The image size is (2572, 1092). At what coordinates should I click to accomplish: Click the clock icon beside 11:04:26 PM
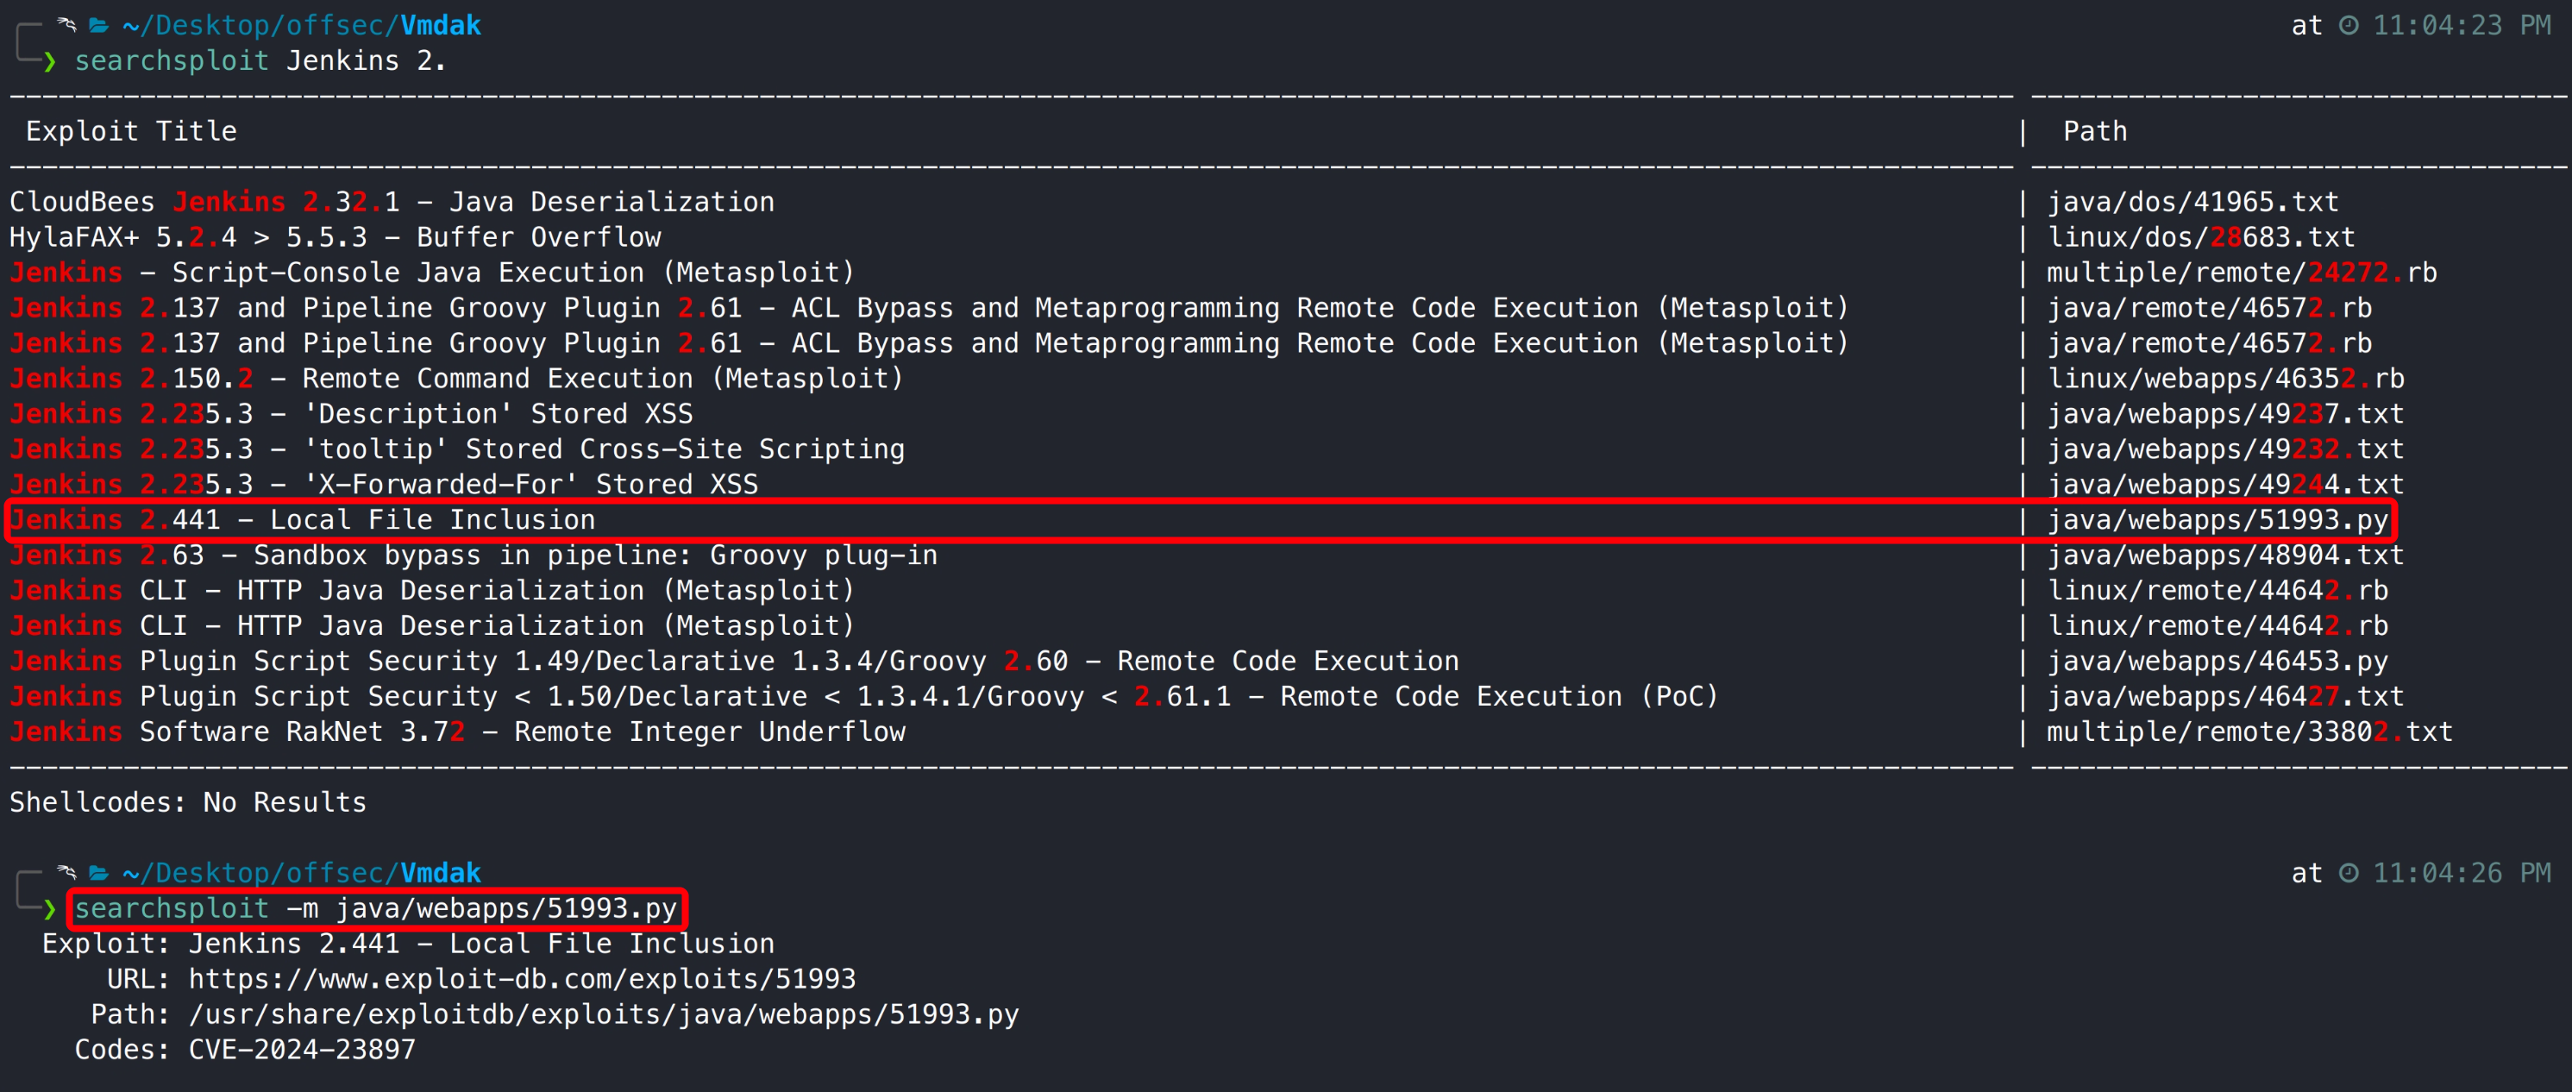[x=2349, y=874]
